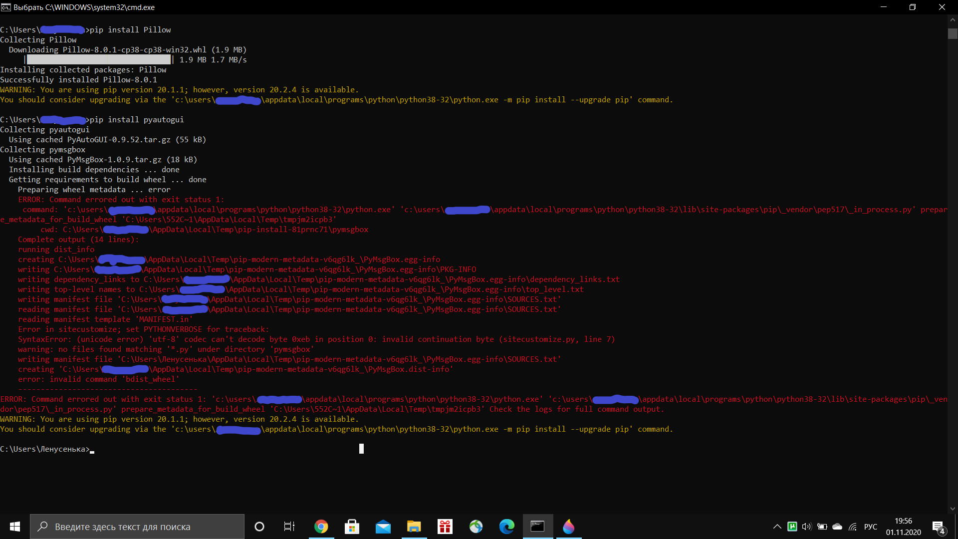
Task: Click the vertical scrollbar thumb
Action: point(953,33)
